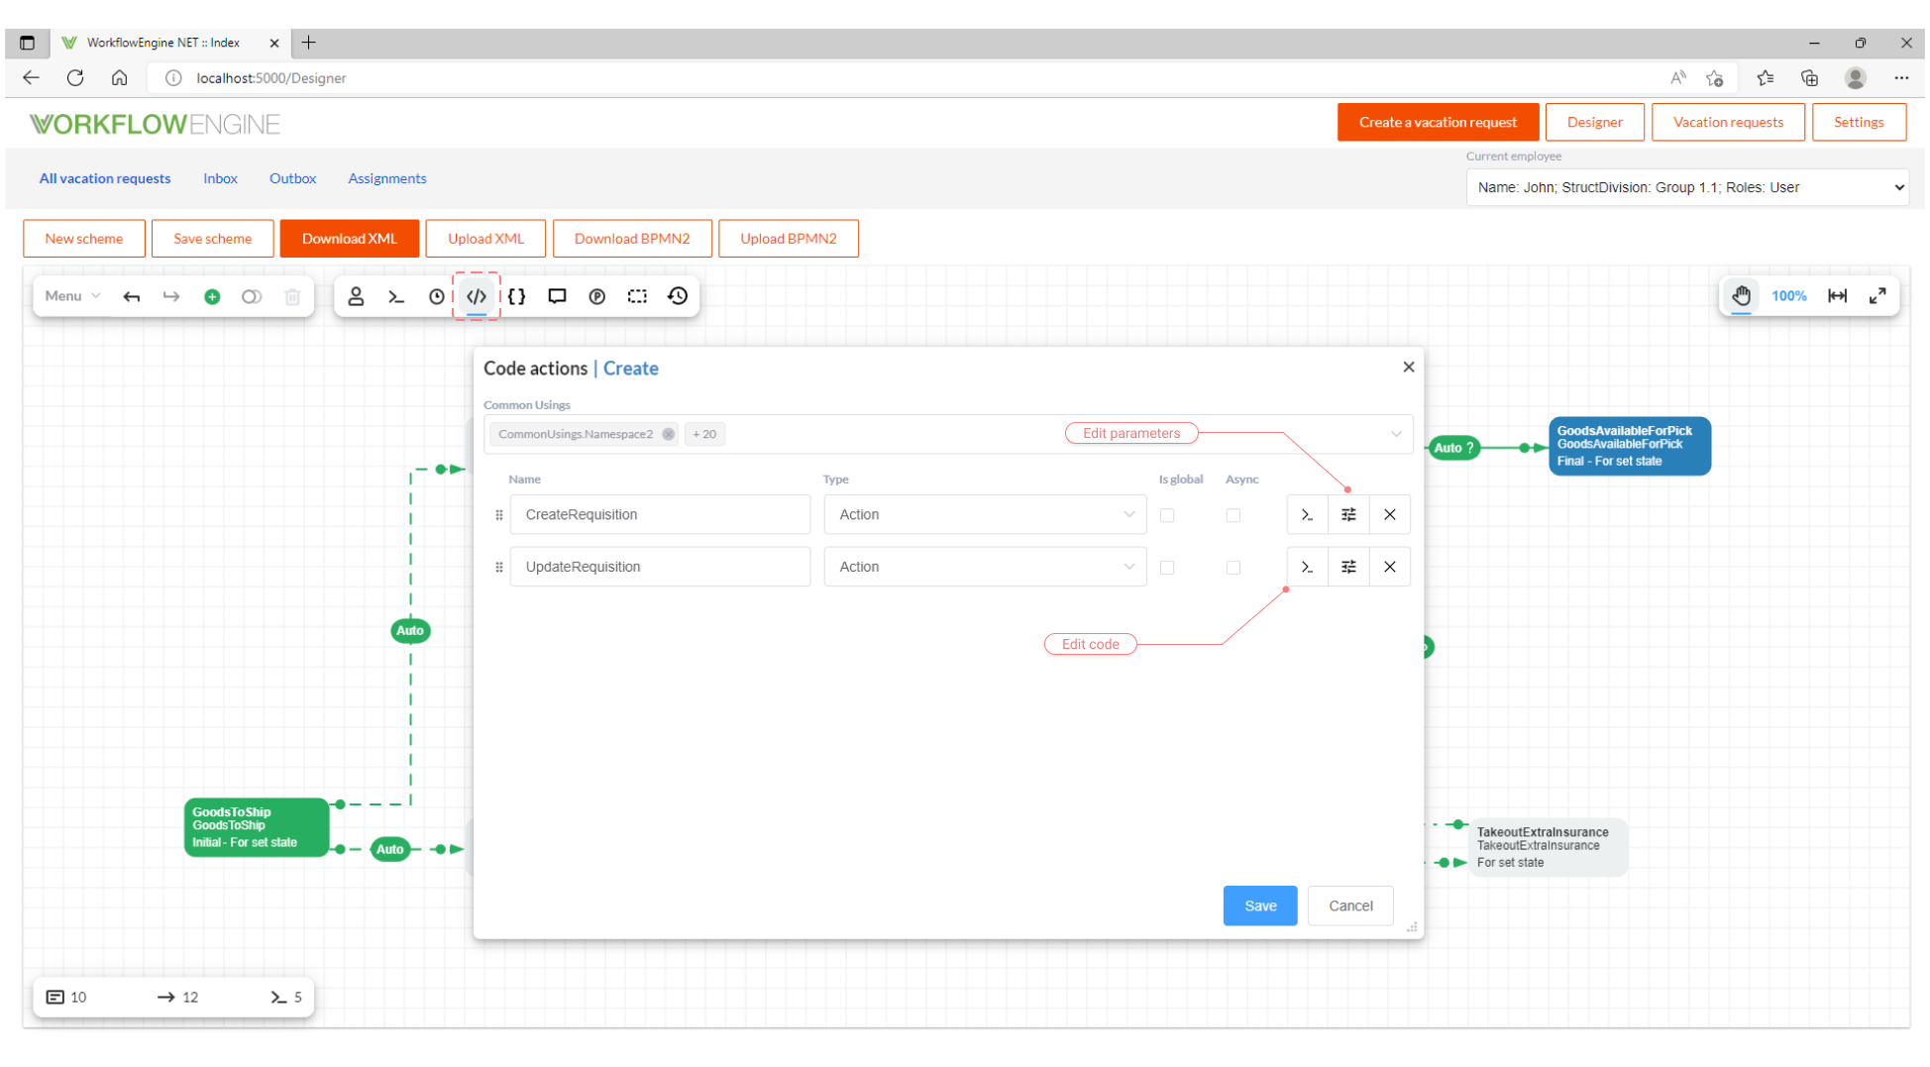Image resolution: width=1930 pixels, height=1067 pixels.
Task: Check Async for UpdateRequisition
Action: tap(1233, 568)
